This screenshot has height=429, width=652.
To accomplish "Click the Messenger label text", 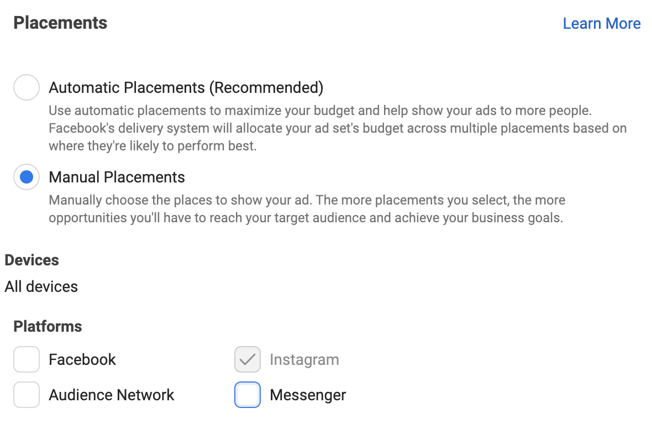I will [308, 395].
